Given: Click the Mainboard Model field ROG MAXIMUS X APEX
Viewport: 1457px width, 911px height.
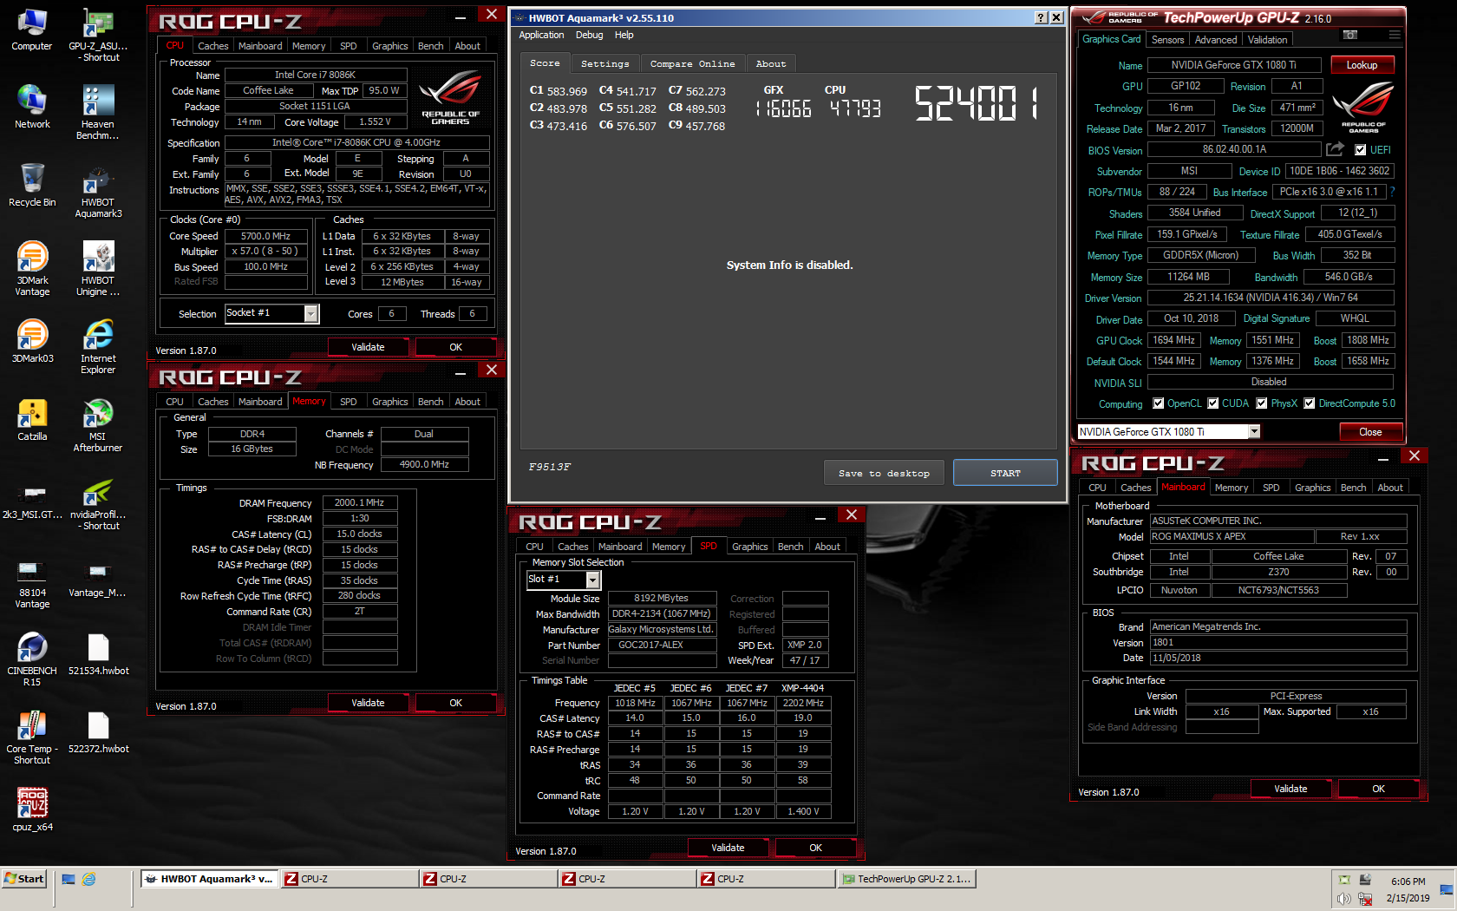Looking at the screenshot, I should tap(1232, 536).
